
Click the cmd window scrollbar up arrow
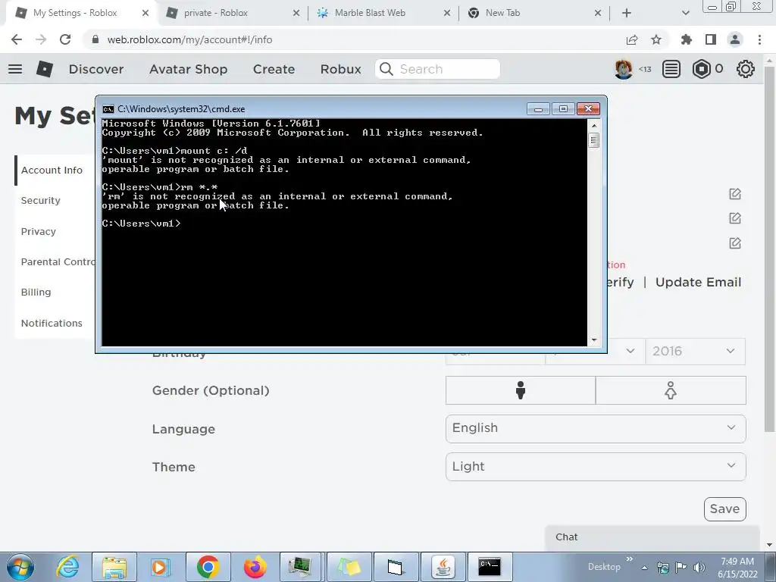point(594,126)
